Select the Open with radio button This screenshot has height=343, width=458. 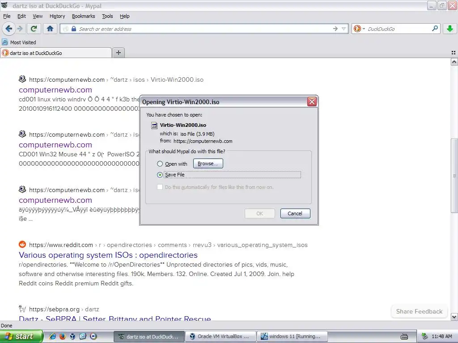coord(160,163)
